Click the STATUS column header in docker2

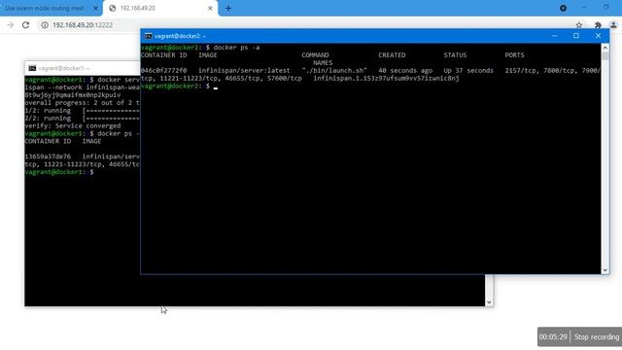click(x=455, y=55)
